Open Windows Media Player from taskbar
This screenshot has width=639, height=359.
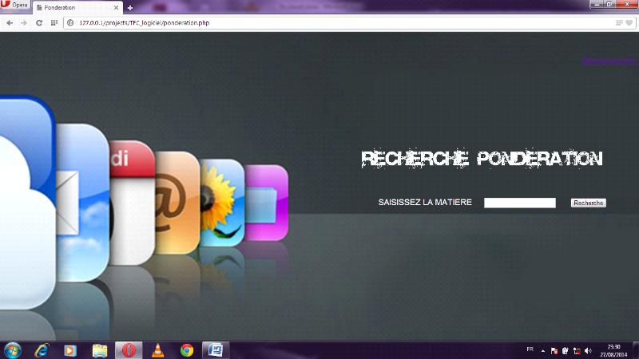point(70,350)
